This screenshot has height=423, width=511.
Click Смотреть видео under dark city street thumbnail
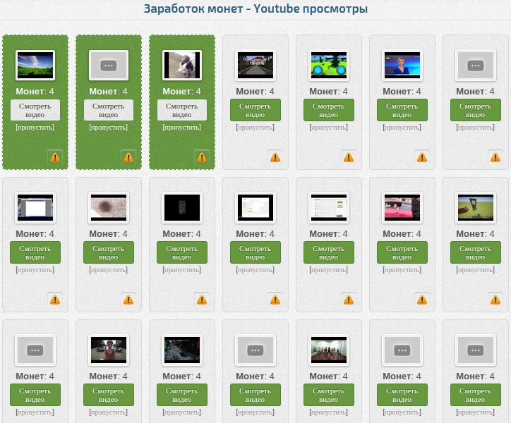pyautogui.click(x=182, y=395)
